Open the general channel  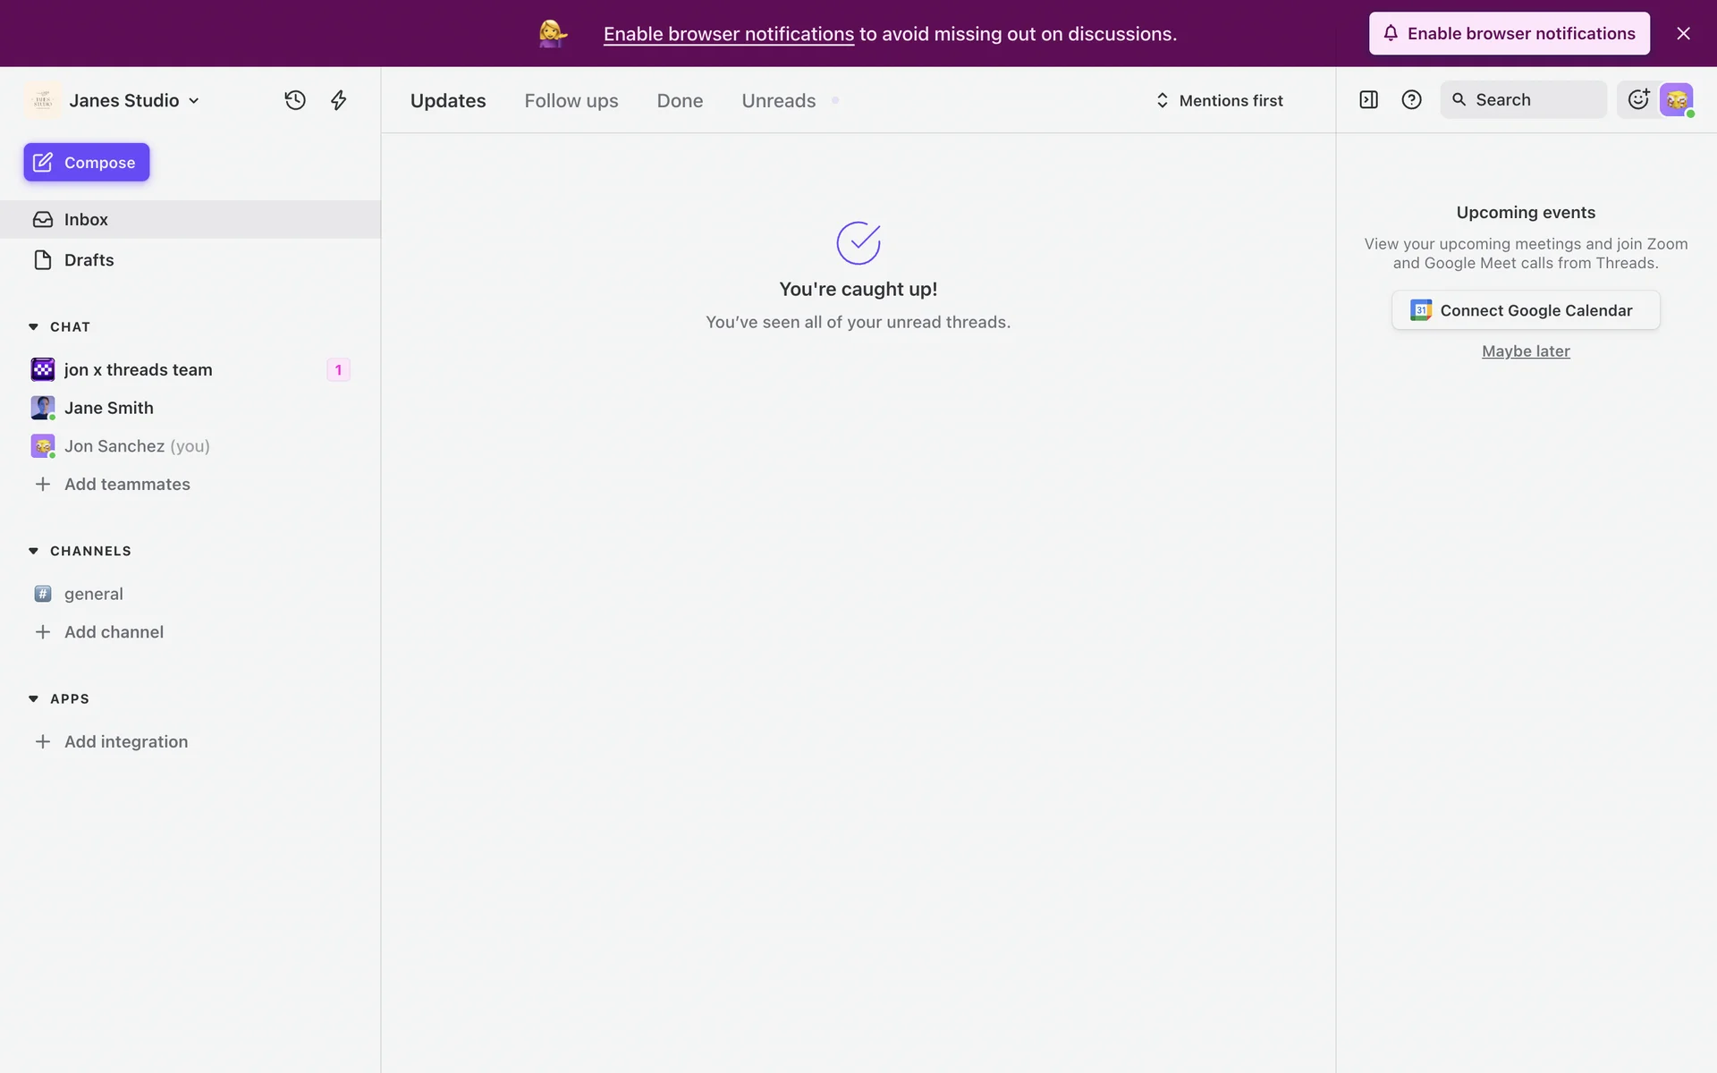[x=93, y=594]
